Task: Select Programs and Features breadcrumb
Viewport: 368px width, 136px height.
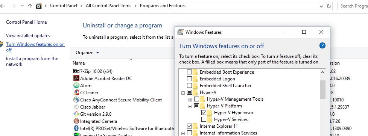Action: [x=163, y=6]
